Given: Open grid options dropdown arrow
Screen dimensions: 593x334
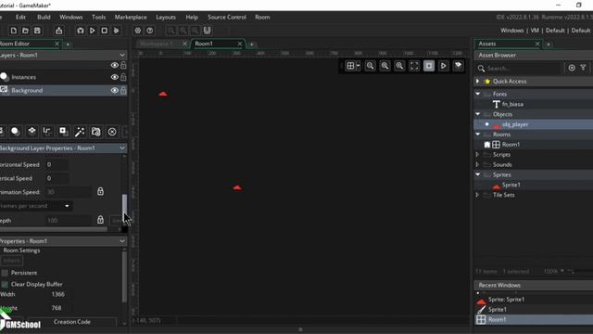Looking at the screenshot, I should (x=358, y=66).
